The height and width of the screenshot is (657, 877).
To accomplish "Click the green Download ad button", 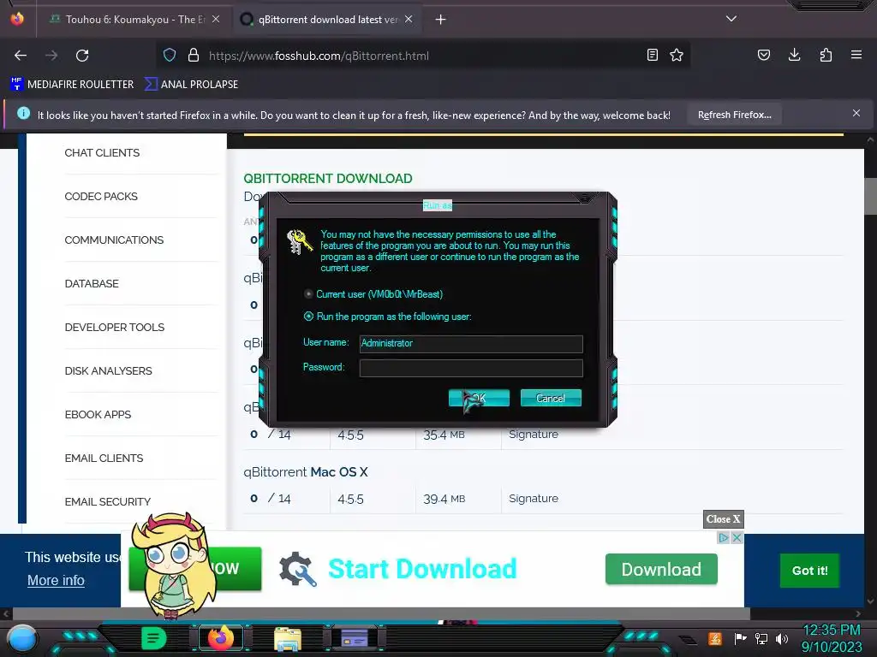I will pyautogui.click(x=661, y=569).
